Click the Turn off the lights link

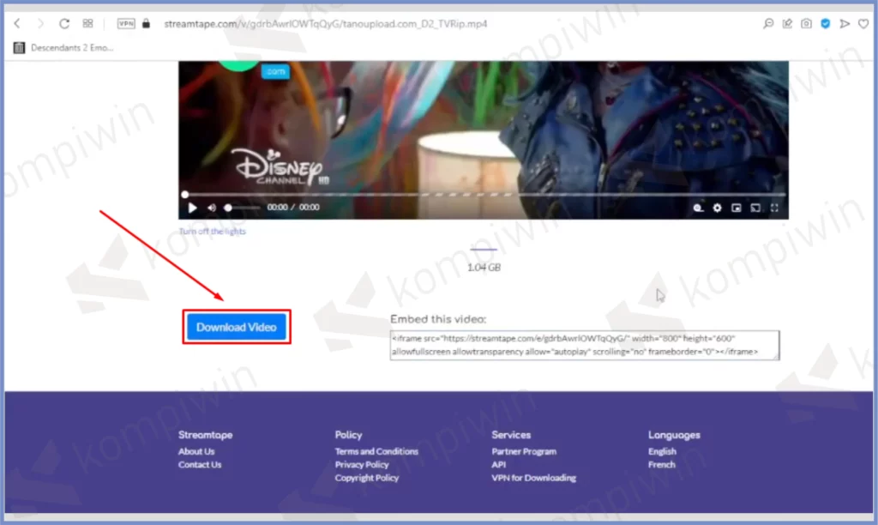coord(212,232)
